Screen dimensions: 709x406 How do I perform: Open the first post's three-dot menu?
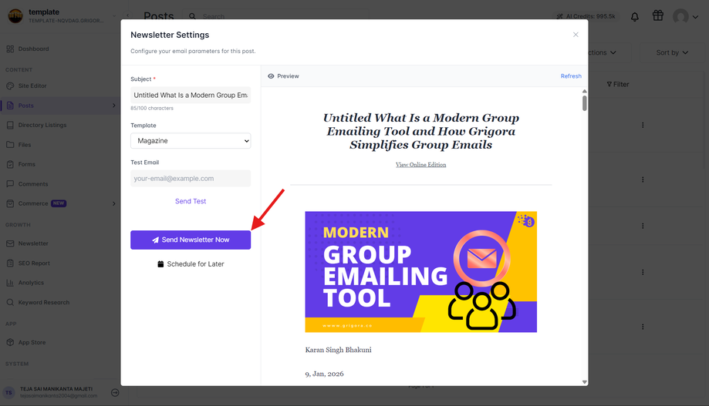pos(643,125)
